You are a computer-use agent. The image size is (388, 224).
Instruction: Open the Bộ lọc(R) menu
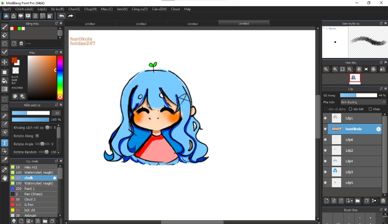click(58, 9)
